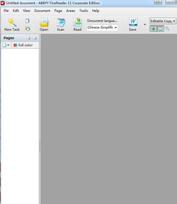Image resolution: width=177 pixels, height=204 pixels.
Task: Move page down arrow in Pages panel
Action: click(35, 38)
